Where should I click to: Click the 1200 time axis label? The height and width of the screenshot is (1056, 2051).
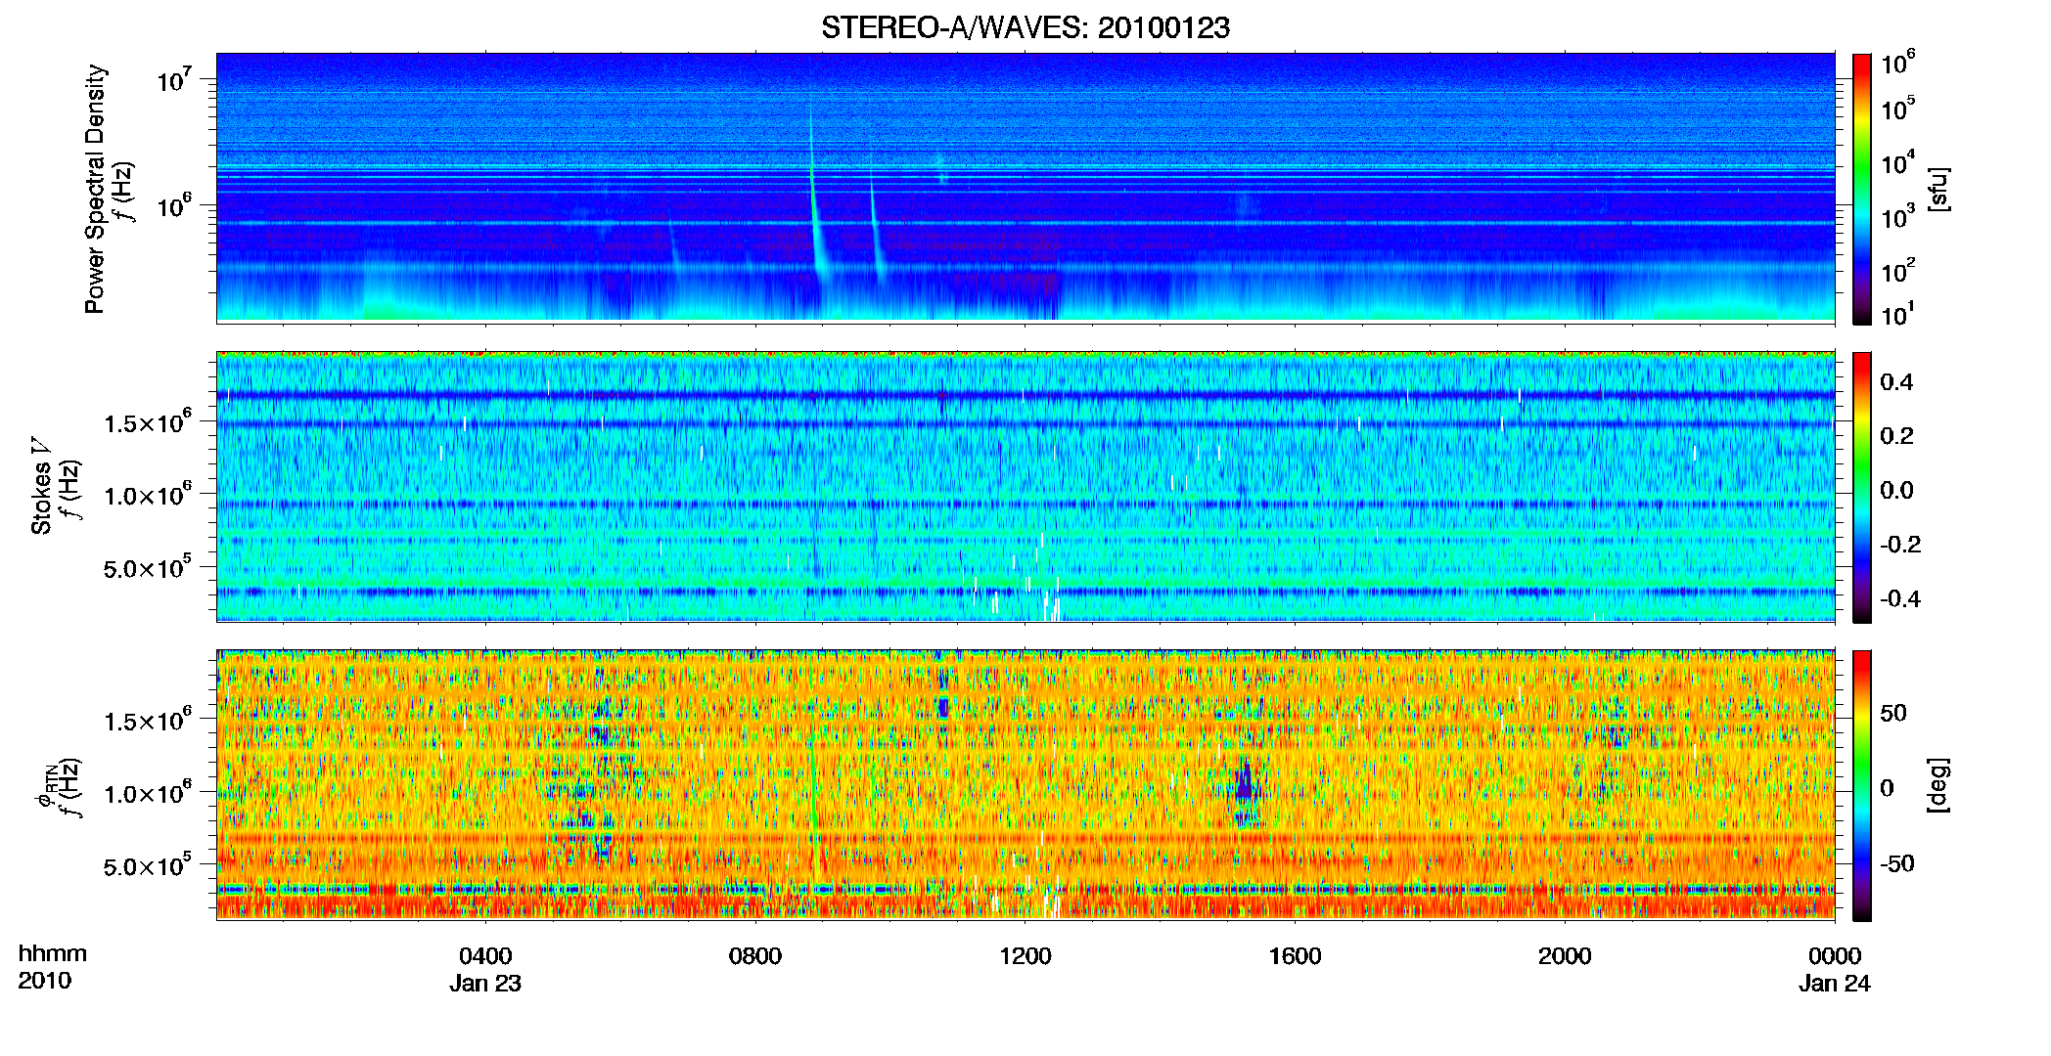[x=1025, y=956]
